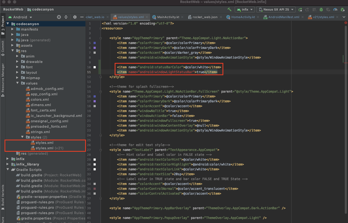Select styles.xml (v21) in the tree

coord(49,148)
